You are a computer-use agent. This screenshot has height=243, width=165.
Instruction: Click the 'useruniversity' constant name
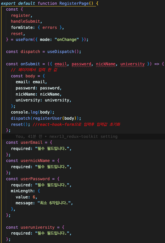point(38,227)
